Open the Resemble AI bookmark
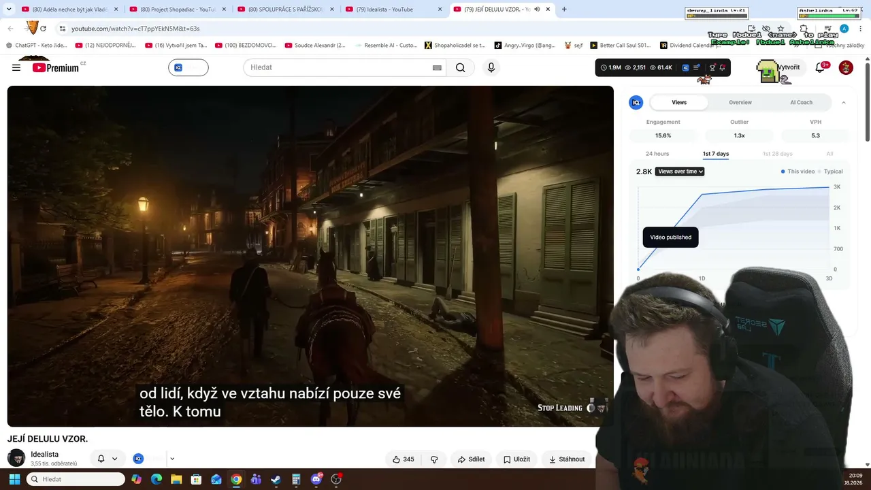 pos(385,46)
